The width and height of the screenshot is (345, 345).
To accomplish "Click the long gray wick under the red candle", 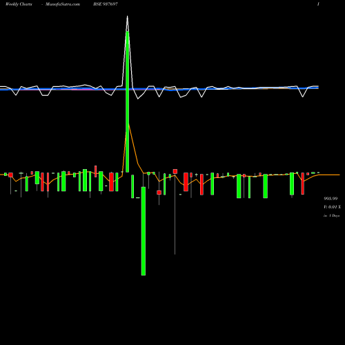I will (175, 214).
